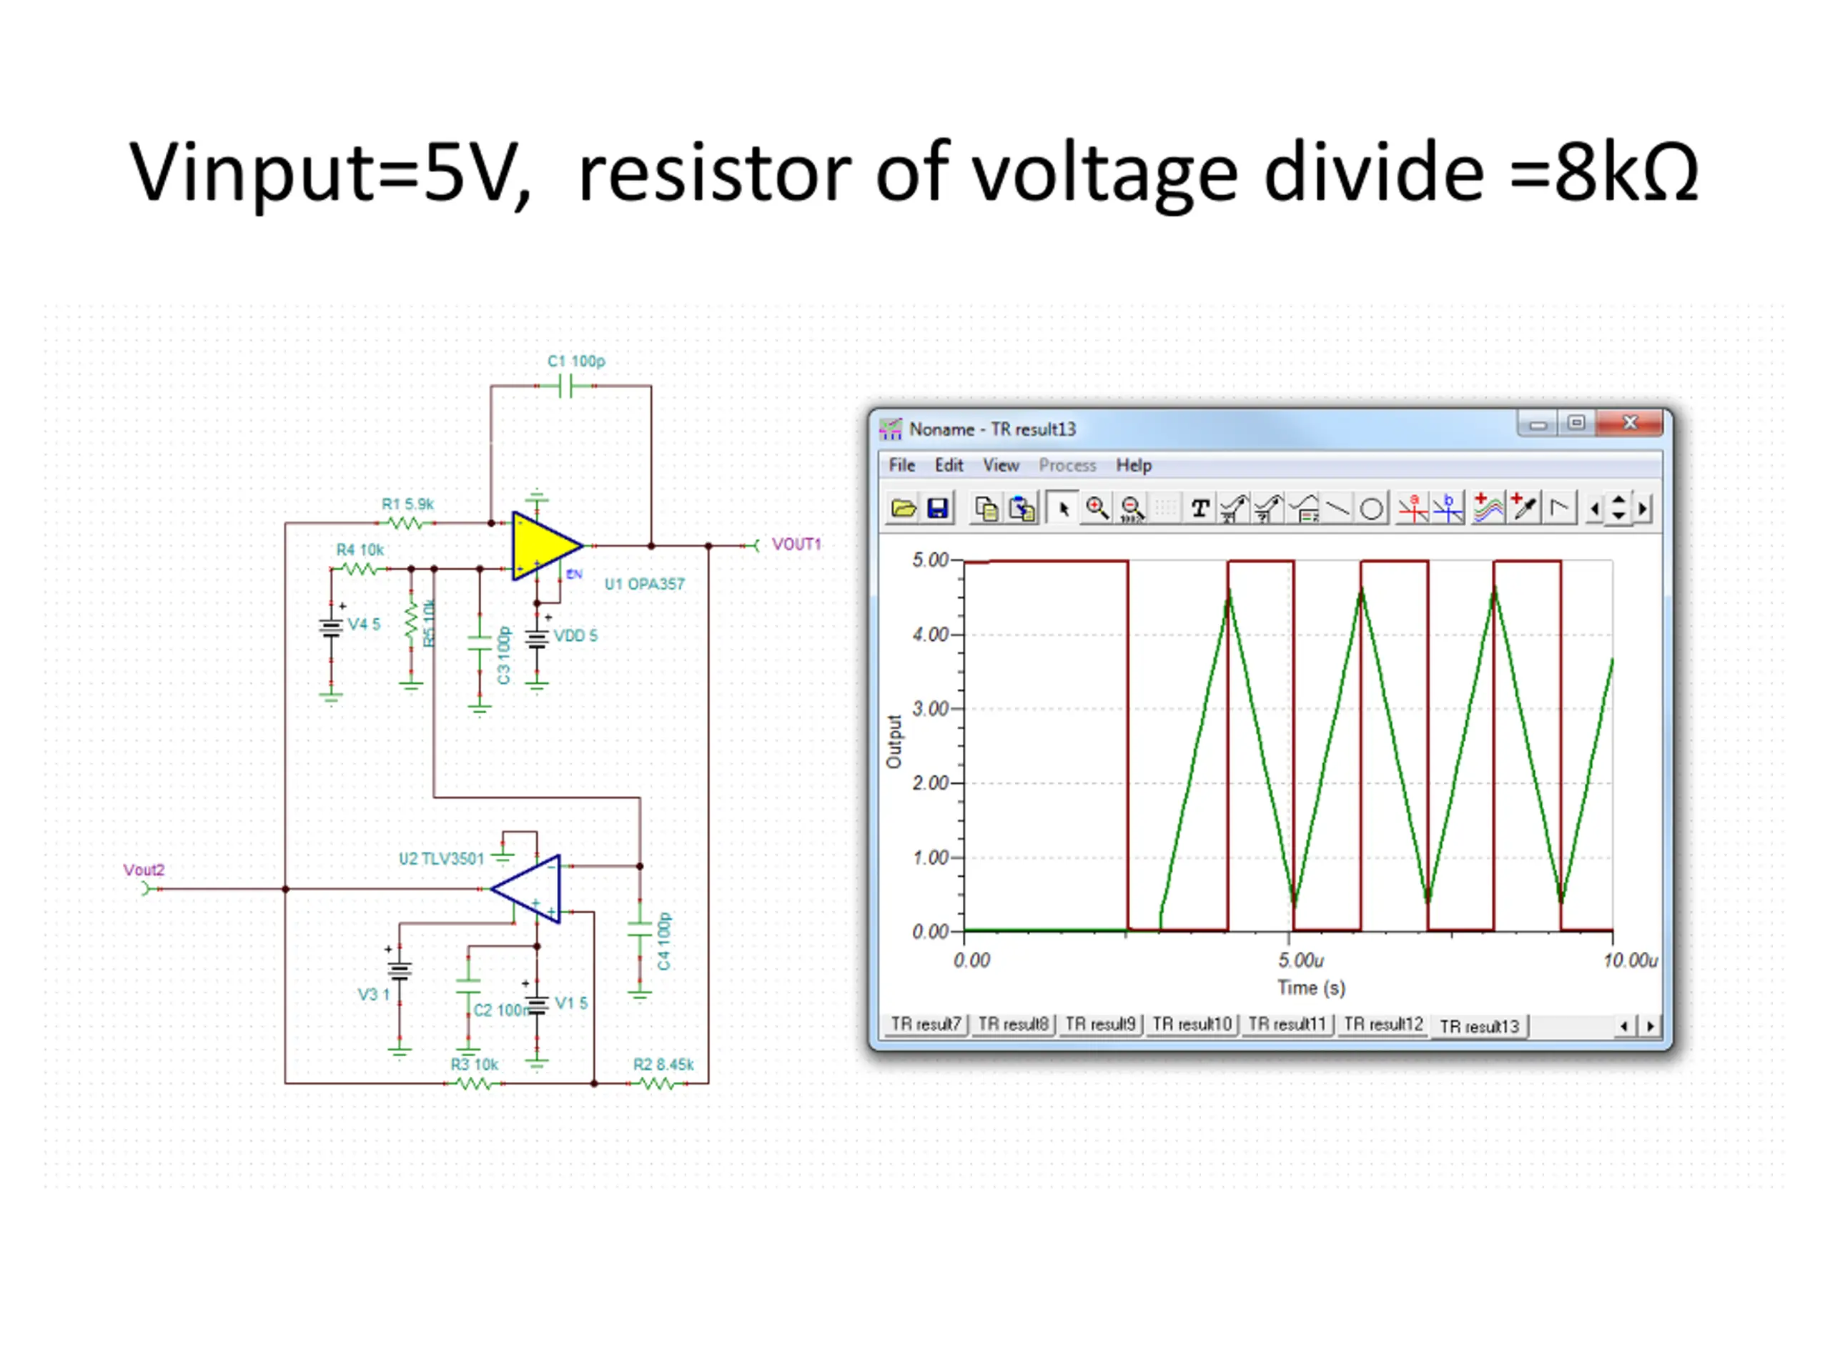Image resolution: width=1830 pixels, height=1372 pixels.
Task: Click the Paste clipboard icon
Action: point(1022,509)
